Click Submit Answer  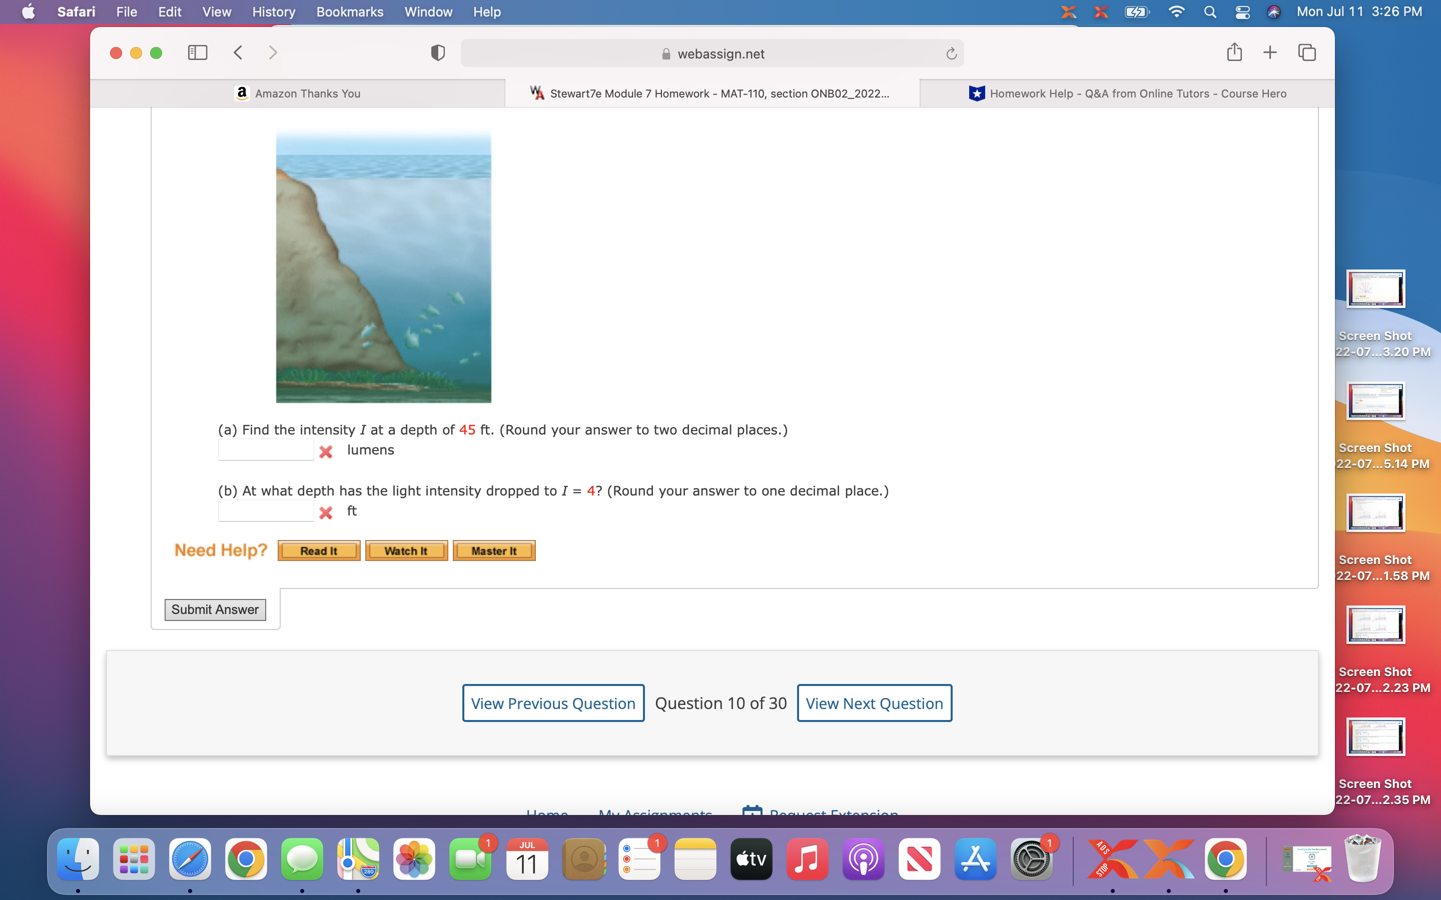(x=214, y=609)
